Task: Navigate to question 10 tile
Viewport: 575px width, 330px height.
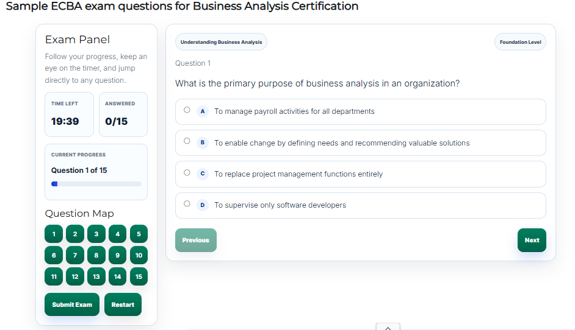Action: tap(139, 255)
